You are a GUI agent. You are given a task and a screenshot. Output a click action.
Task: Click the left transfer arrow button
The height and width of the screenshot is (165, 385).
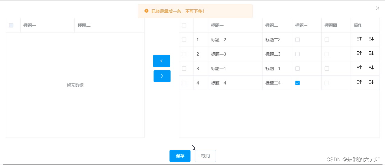pos(161,61)
